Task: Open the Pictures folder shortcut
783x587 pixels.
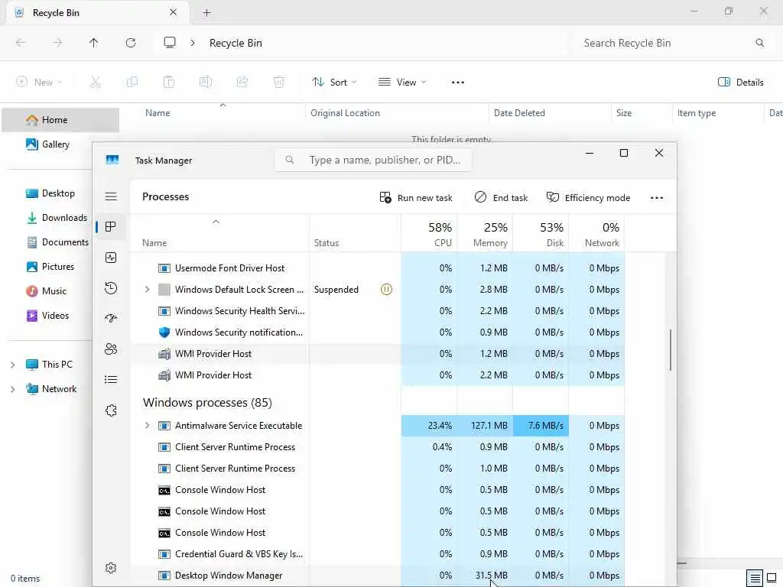Action: coord(50,267)
